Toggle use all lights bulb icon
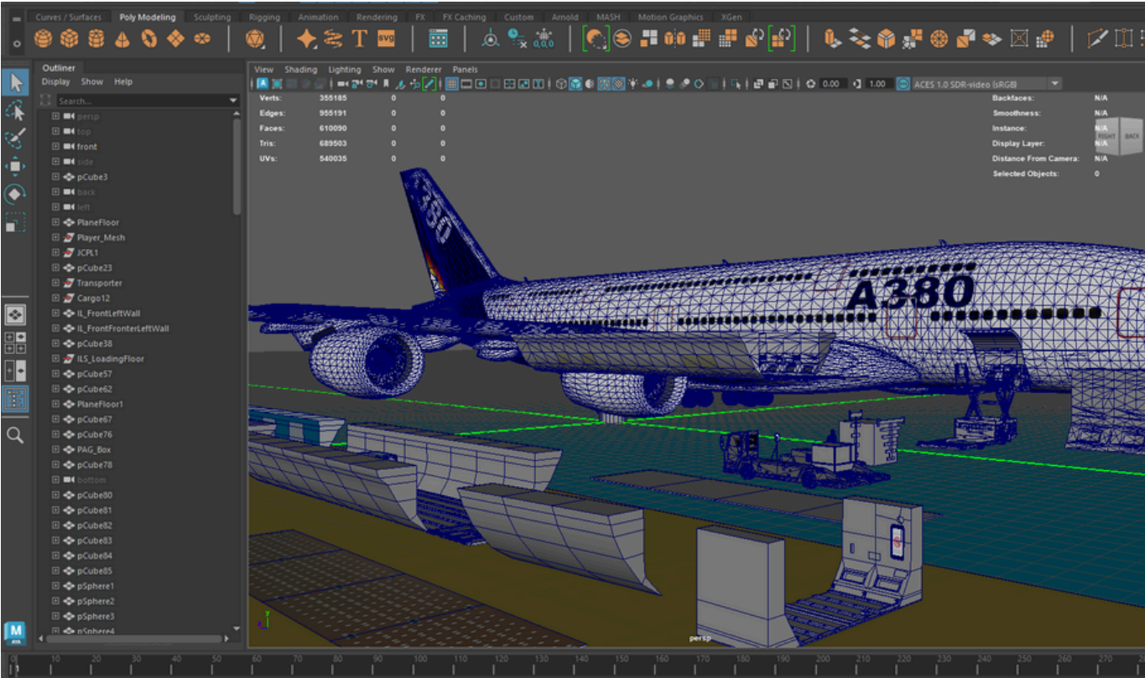Screen dimensions: 1145x678 click(632, 84)
